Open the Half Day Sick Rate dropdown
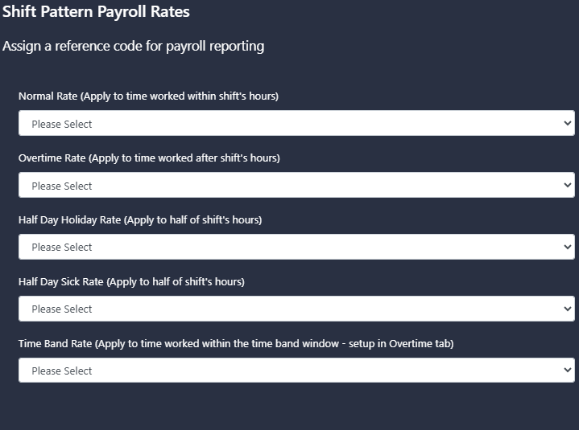This screenshot has width=579, height=430. [296, 309]
